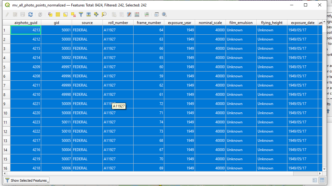Zoom map to selected rows magnifier

coord(104,14)
